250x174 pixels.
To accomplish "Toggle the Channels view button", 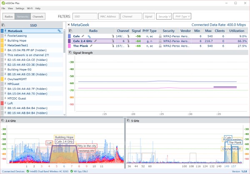I will pyautogui.click(x=37, y=17).
